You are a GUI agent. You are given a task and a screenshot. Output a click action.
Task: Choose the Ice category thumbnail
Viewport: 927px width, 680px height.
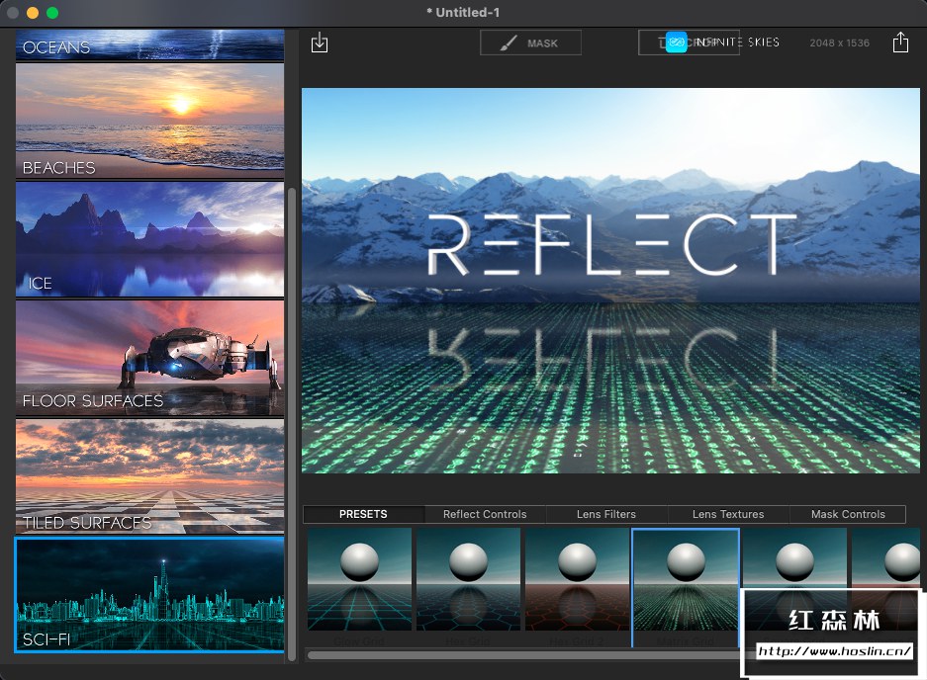tap(149, 238)
